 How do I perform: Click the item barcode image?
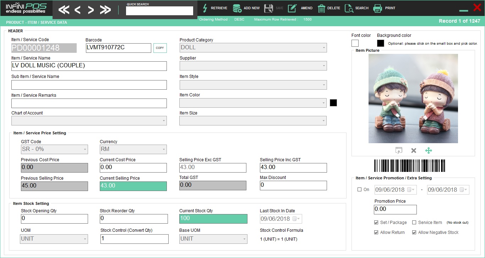click(x=409, y=166)
